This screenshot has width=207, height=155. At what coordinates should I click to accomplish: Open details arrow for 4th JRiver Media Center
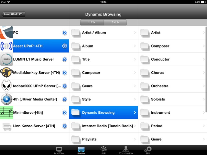pyautogui.click(x=65, y=99)
